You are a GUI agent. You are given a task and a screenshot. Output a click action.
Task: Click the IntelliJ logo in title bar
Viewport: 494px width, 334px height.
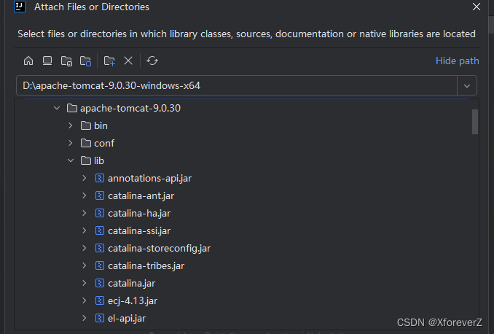coord(20,7)
